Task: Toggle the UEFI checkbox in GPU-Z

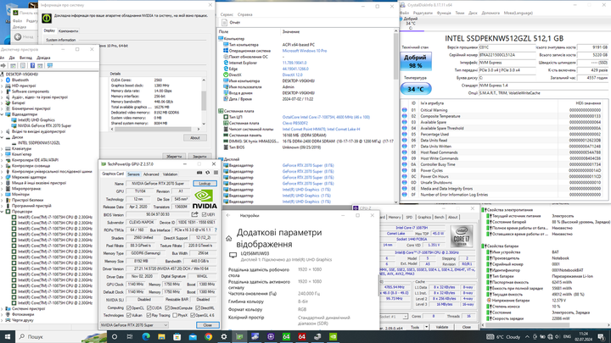Action: [x=205, y=214]
